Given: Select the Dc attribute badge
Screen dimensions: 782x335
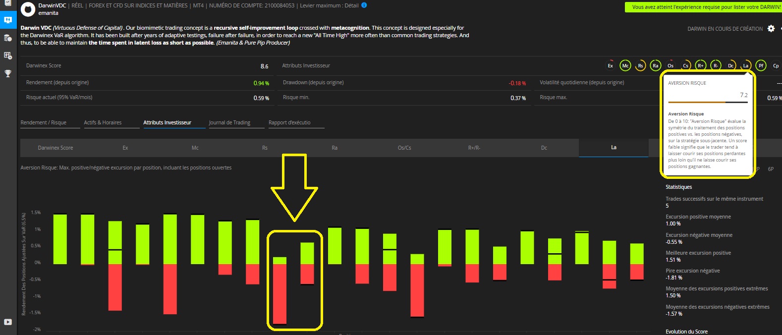Looking at the screenshot, I should pyautogui.click(x=731, y=65).
